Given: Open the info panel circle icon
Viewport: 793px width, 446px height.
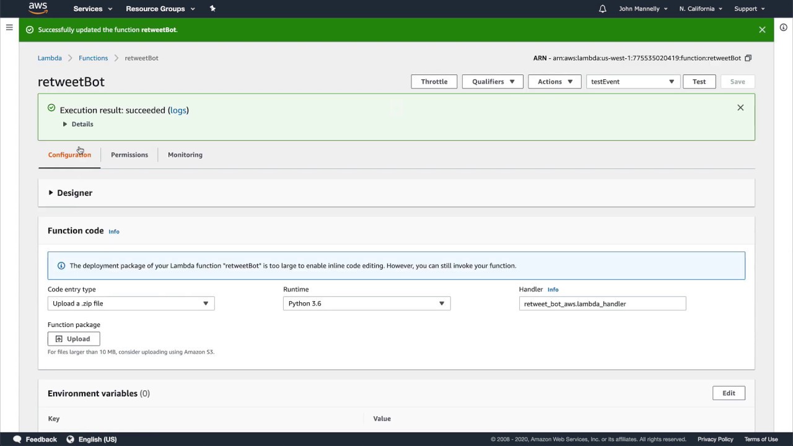Looking at the screenshot, I should [783, 28].
